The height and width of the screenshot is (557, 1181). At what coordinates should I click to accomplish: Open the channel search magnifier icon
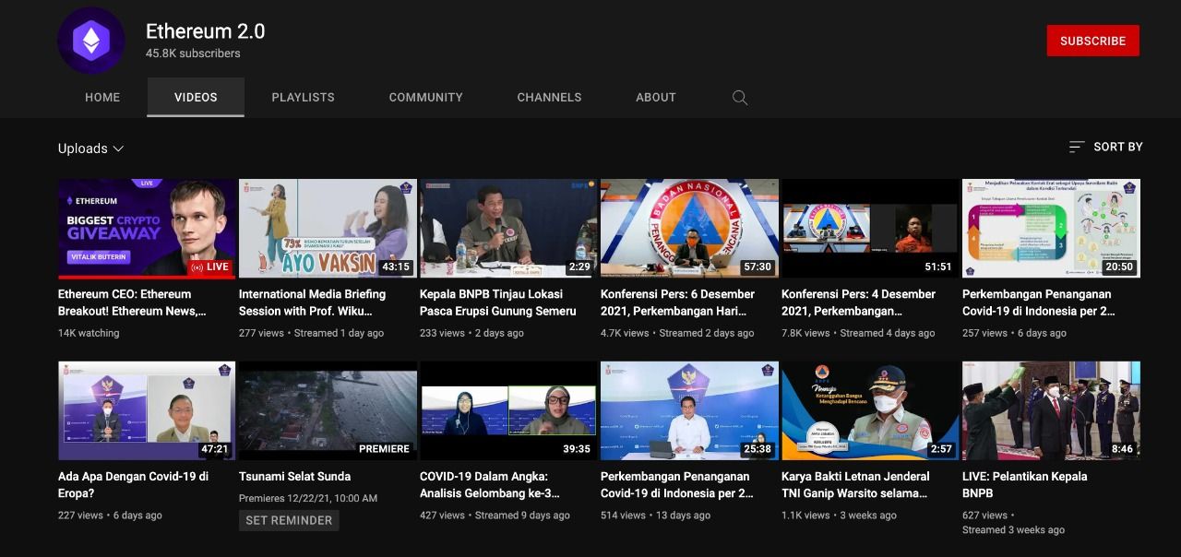click(740, 98)
